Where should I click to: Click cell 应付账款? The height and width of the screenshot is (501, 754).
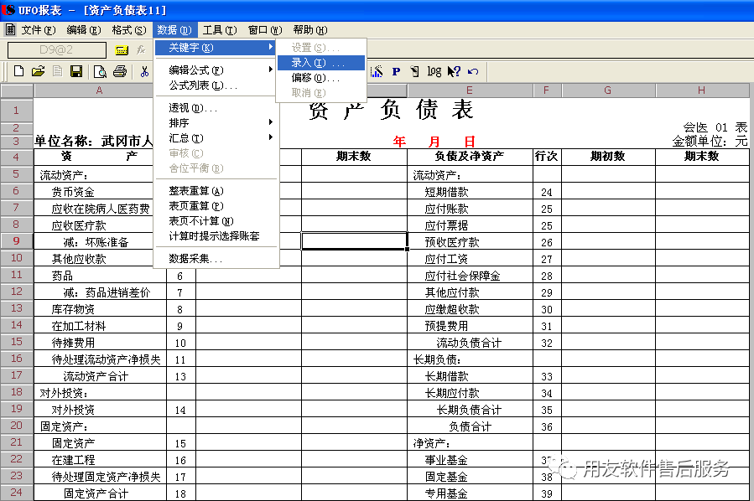pyautogui.click(x=470, y=209)
